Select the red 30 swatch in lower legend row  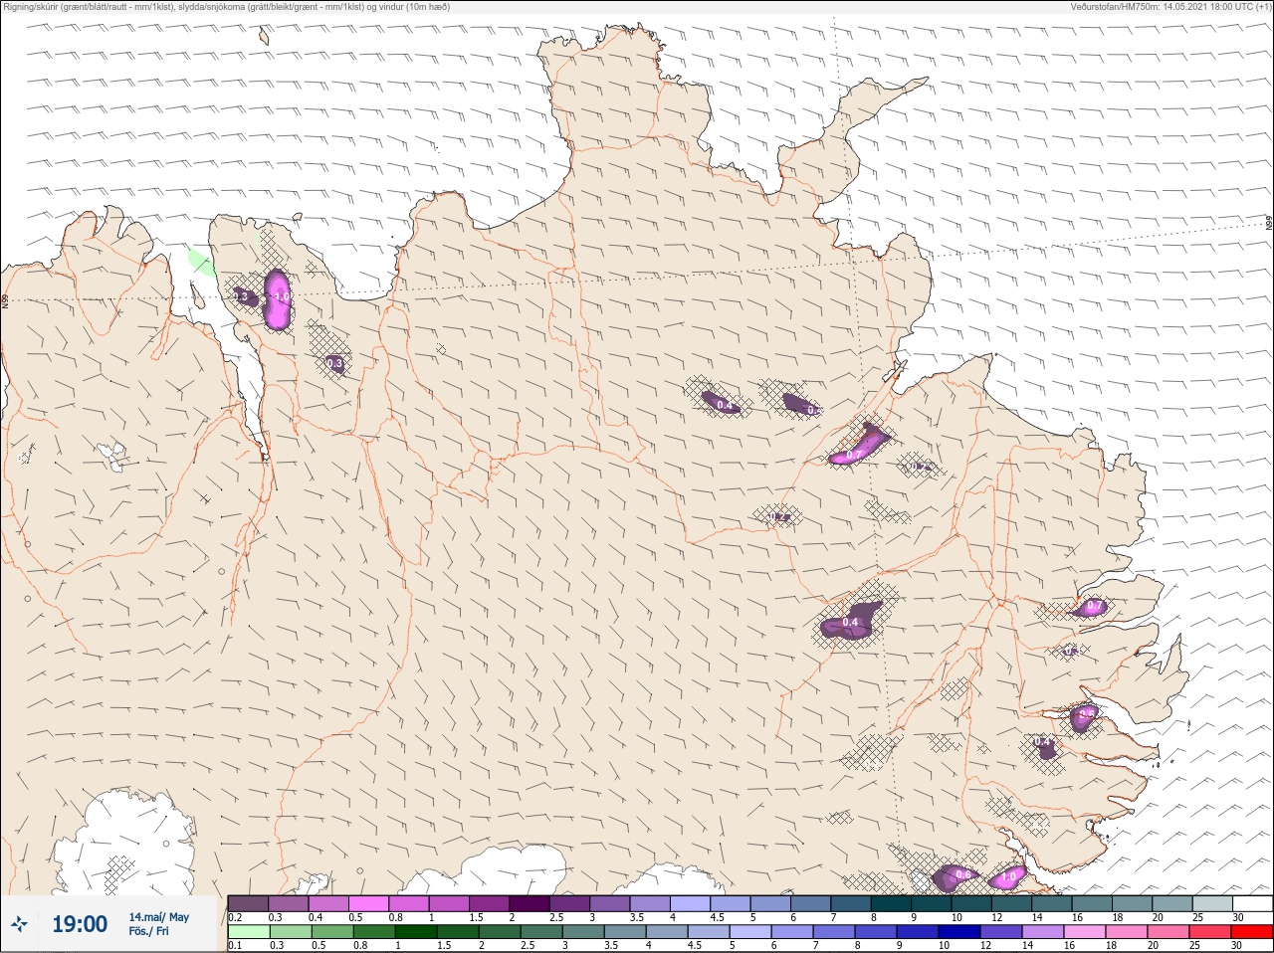[1252, 932]
